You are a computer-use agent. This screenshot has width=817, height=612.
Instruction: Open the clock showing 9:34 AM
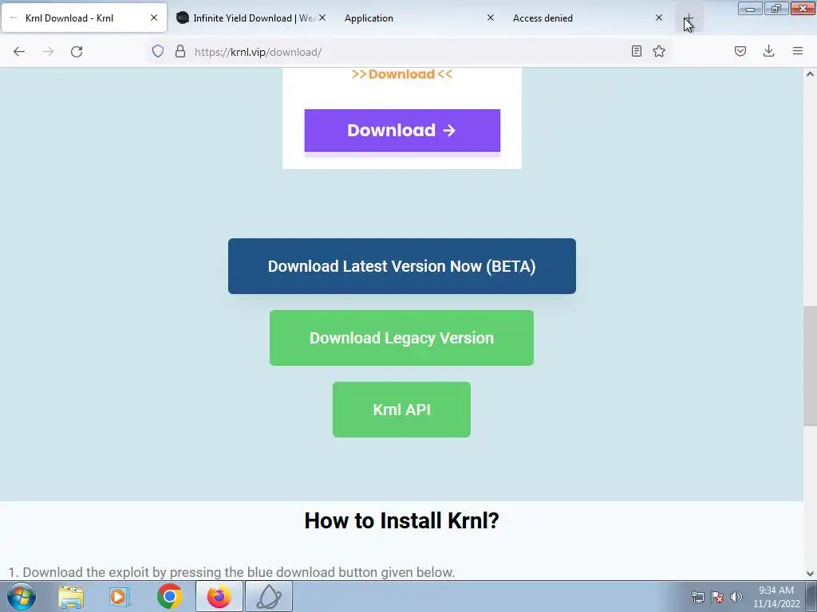tap(776, 597)
